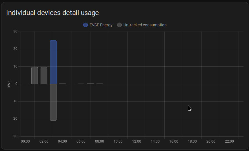Select the tall blue EVSE Energy bar
The image size is (249, 151).
(x=53, y=62)
